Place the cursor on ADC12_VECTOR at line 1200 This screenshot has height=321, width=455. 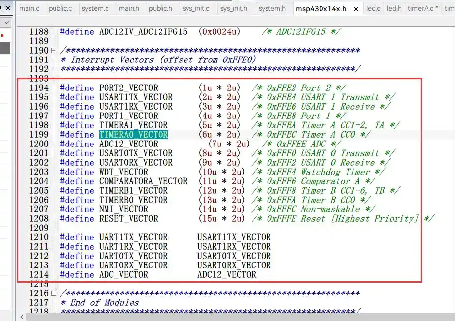129,144
